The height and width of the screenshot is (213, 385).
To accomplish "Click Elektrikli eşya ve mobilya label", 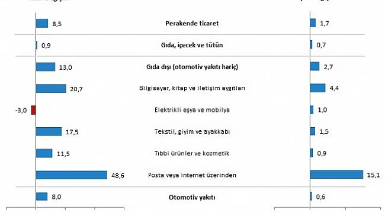I will (192, 110).
